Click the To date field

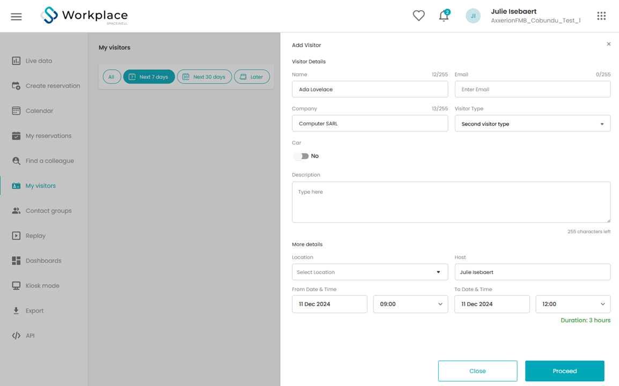[x=492, y=305]
